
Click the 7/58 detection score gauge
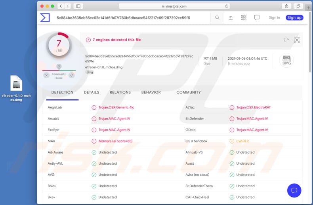pos(59,46)
